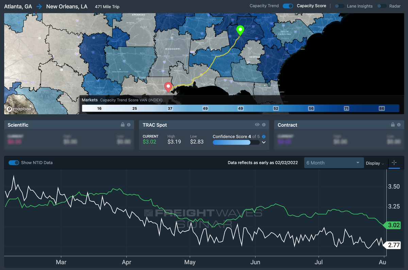Image resolution: width=408 pixels, height=270 pixels.
Task: Switch the Capacity Trend / Capacity Score toggle
Action: click(288, 6)
